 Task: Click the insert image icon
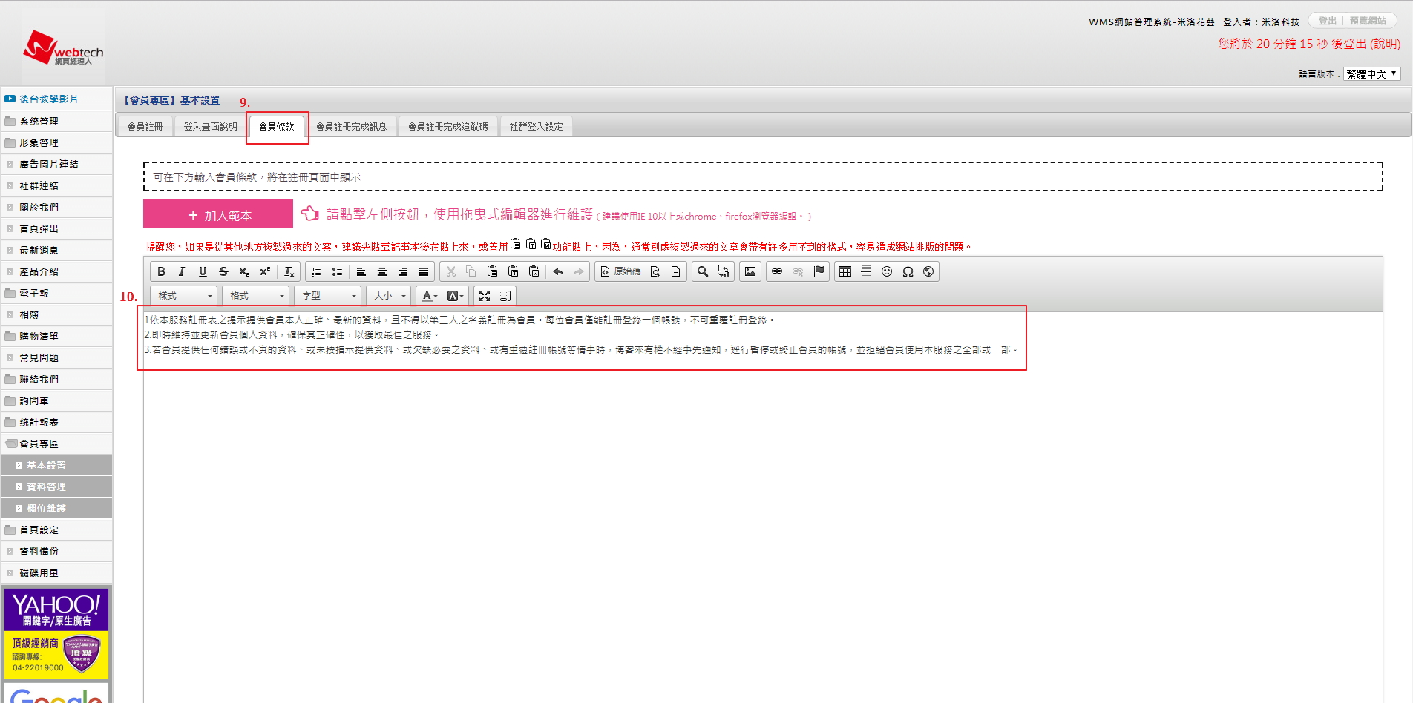[750, 271]
